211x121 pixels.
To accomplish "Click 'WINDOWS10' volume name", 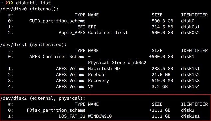I will point(100,116).
